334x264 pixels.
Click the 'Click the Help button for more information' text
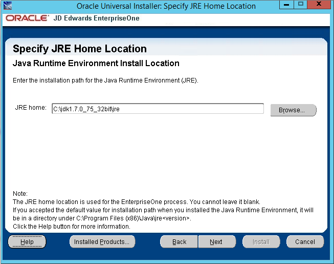point(72,227)
